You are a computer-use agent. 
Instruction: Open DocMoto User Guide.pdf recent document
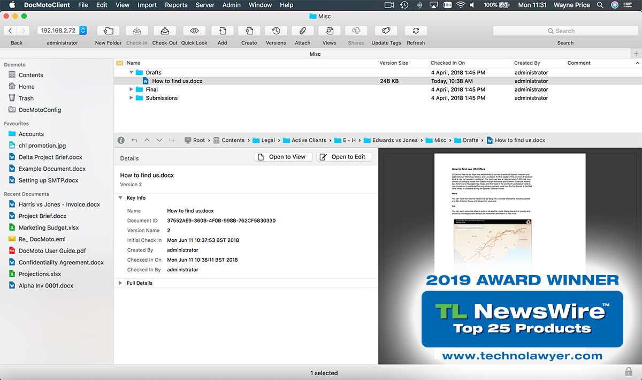[x=47, y=251]
